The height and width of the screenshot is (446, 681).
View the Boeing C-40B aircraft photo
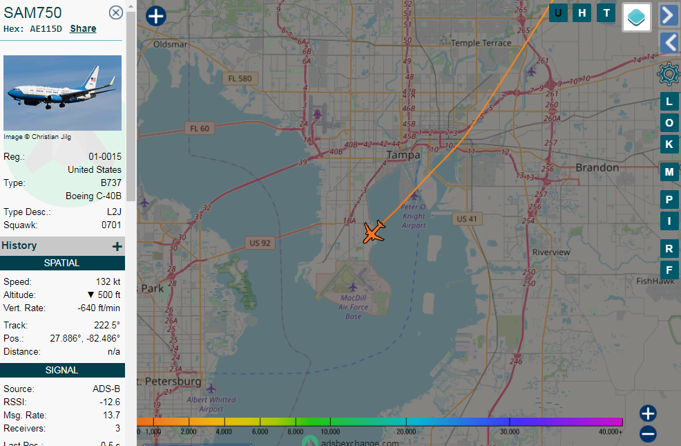[x=63, y=93]
